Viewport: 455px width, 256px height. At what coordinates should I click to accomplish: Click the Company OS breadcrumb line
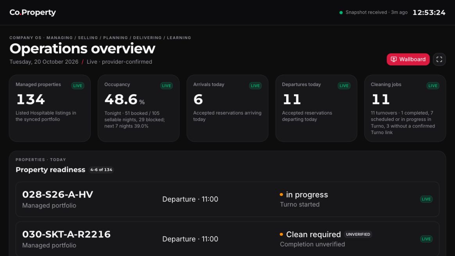100,38
